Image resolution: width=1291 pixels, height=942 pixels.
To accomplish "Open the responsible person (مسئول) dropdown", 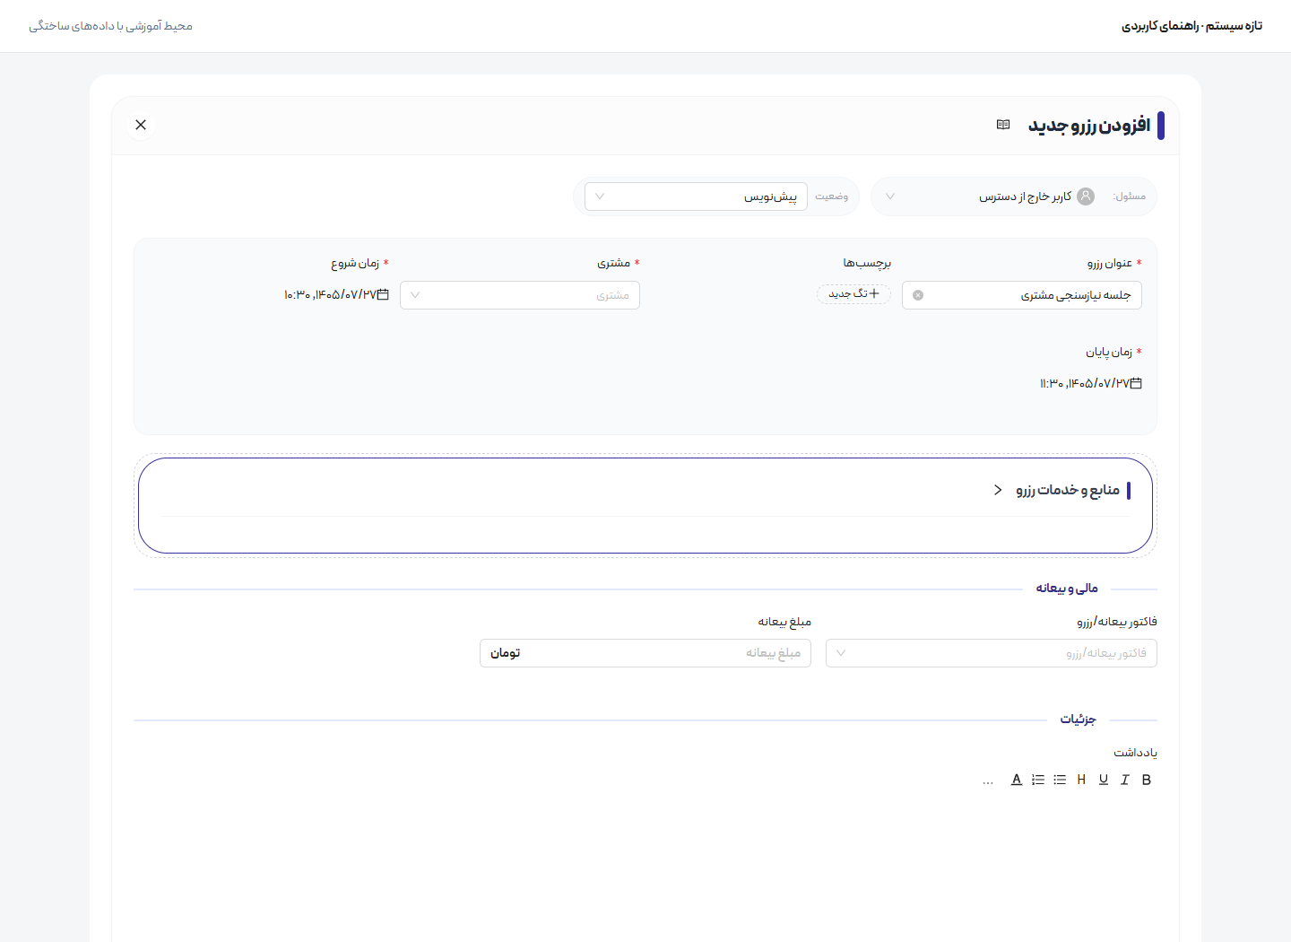I will (x=1014, y=196).
